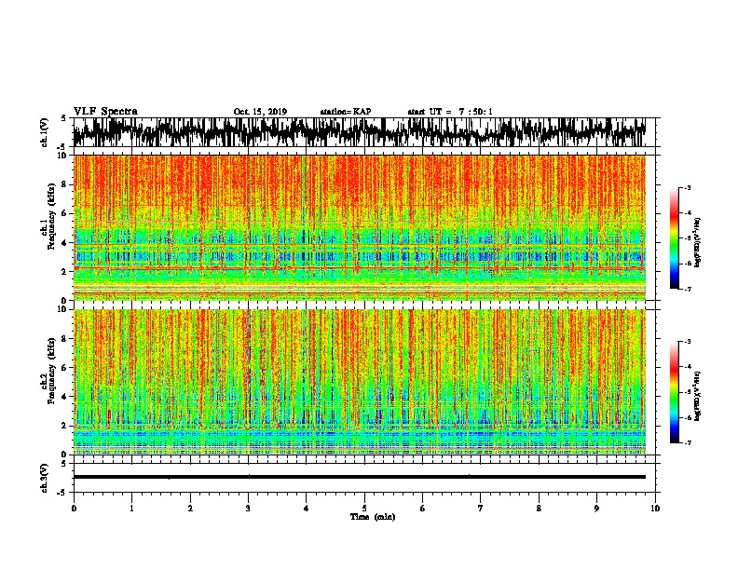Click the "-7" label on upper color bar
The width and height of the screenshot is (738, 570).
tap(688, 289)
